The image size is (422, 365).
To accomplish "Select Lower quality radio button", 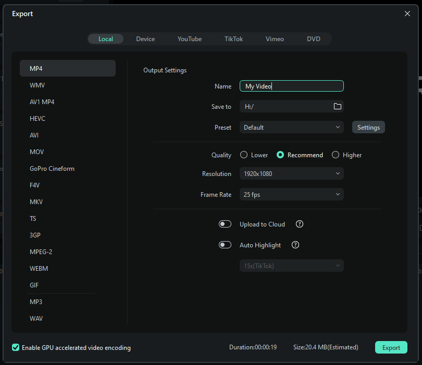I will (x=244, y=155).
